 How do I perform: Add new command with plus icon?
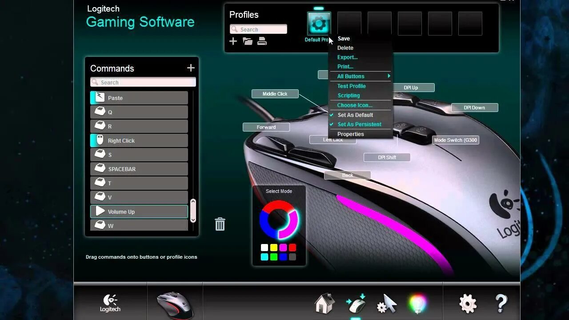tap(191, 68)
